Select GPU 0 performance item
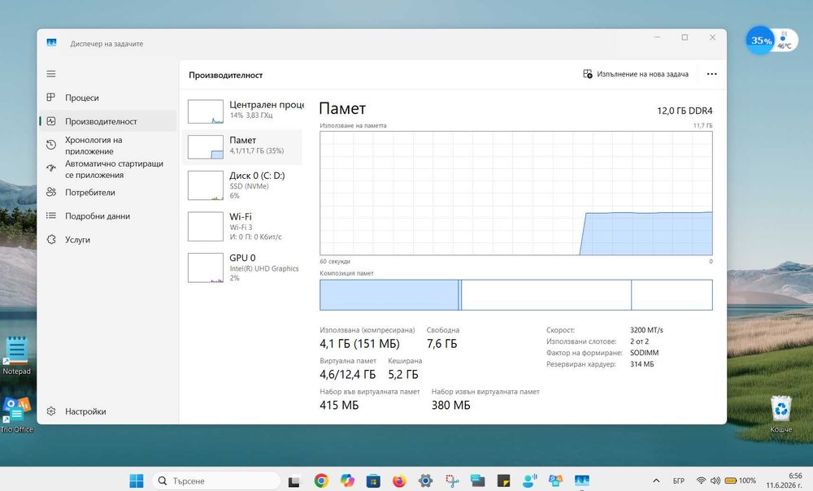This screenshot has height=491, width=813. 242,267
